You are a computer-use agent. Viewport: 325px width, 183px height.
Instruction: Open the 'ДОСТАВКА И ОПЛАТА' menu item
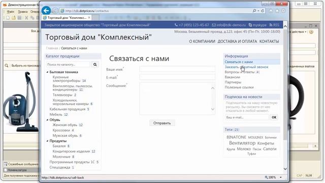237,42
